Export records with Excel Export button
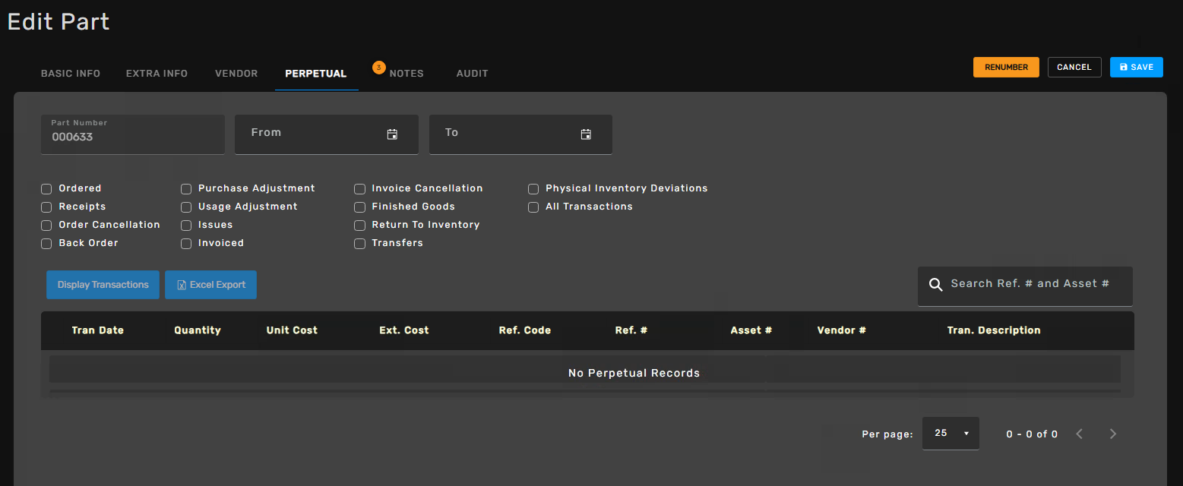 pos(210,285)
